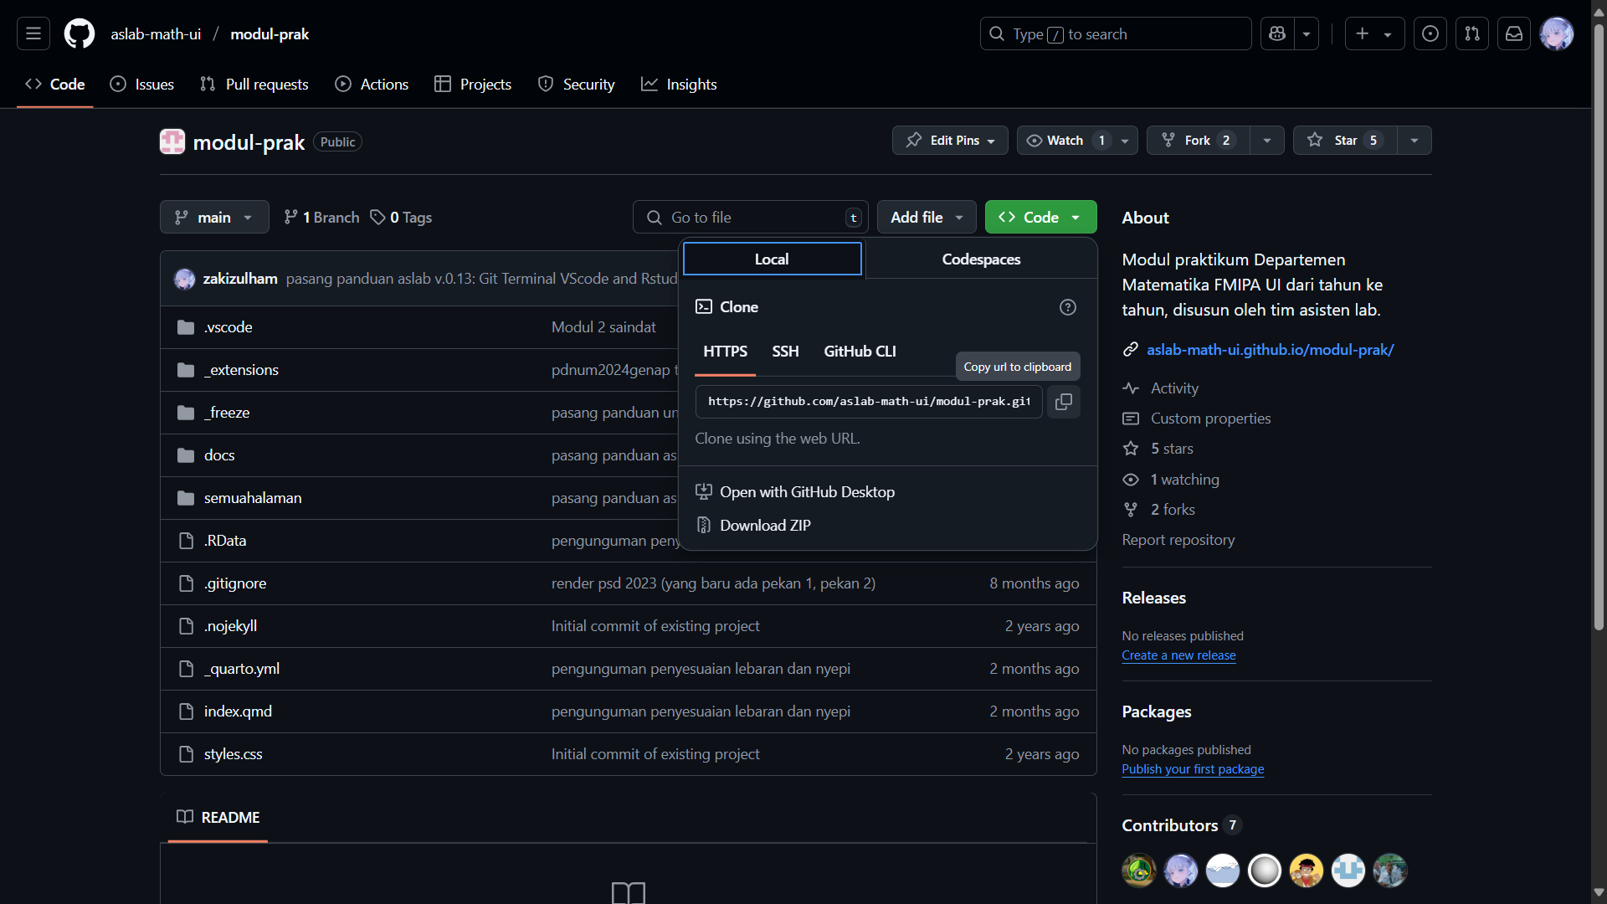Open the .gitignore file

(235, 583)
